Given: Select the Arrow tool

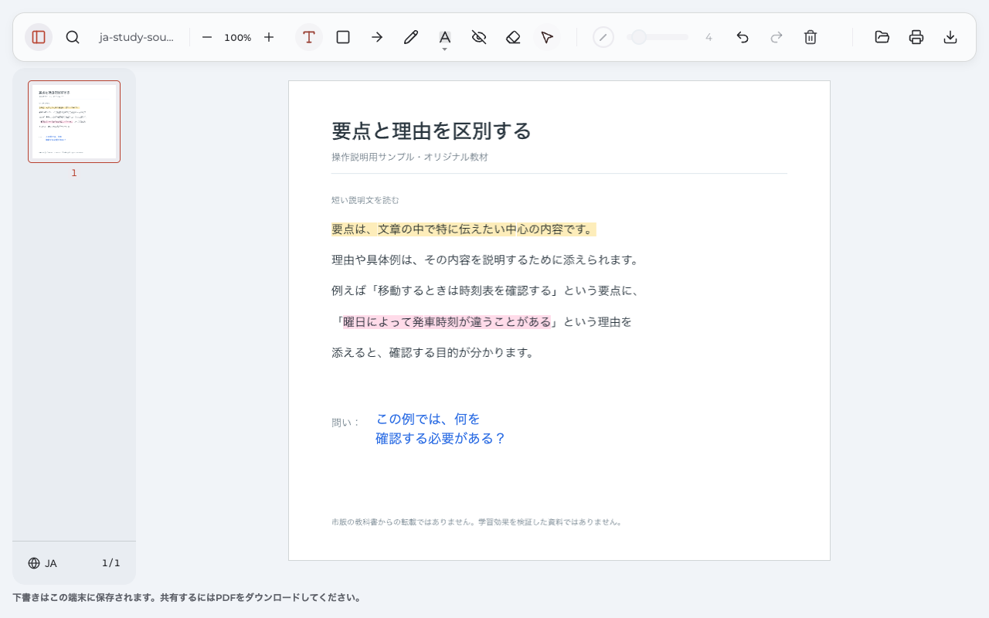Looking at the screenshot, I should [377, 37].
